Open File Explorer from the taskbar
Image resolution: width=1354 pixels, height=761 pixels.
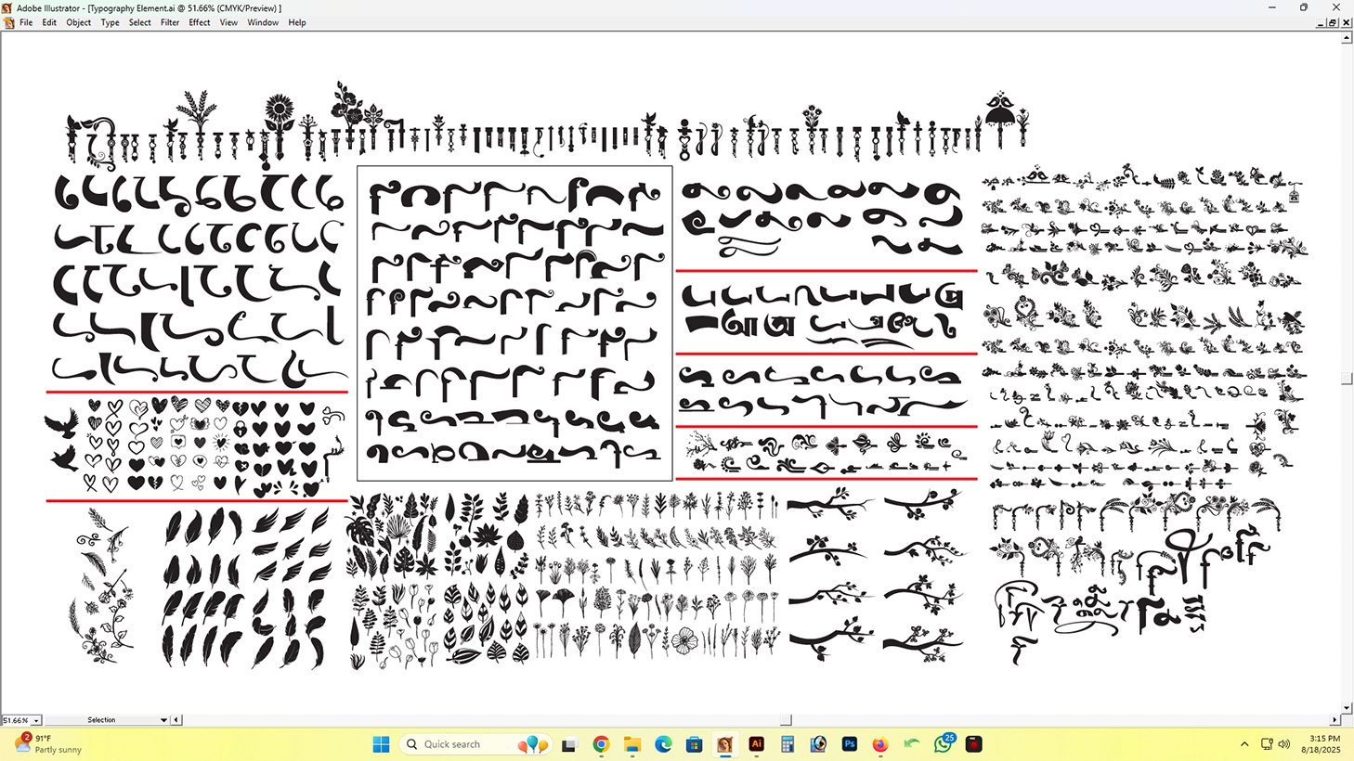[x=632, y=744]
